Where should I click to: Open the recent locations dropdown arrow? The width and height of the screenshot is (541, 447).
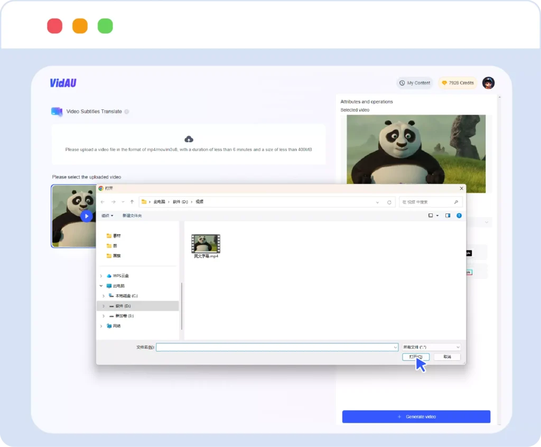click(123, 202)
